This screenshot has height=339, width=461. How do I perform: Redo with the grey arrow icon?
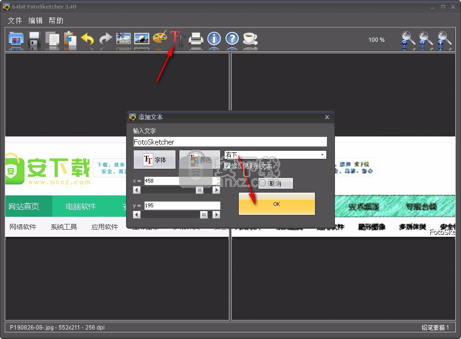pyautogui.click(x=106, y=39)
